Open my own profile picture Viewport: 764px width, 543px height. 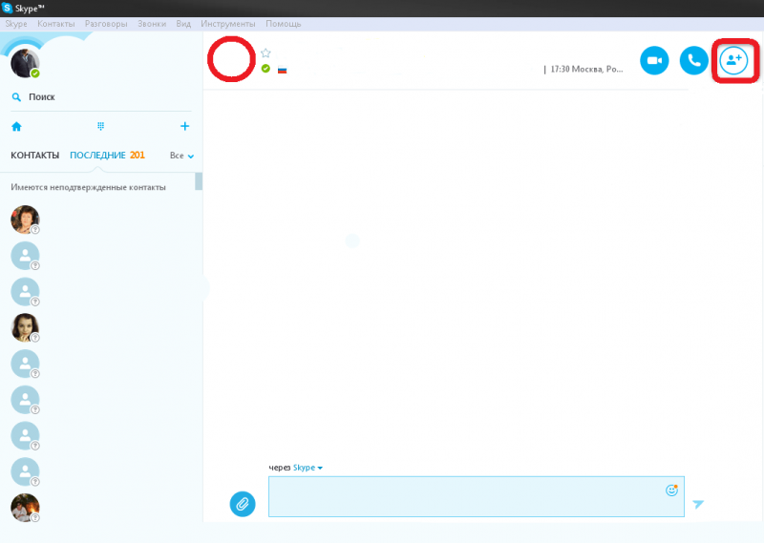(25, 63)
